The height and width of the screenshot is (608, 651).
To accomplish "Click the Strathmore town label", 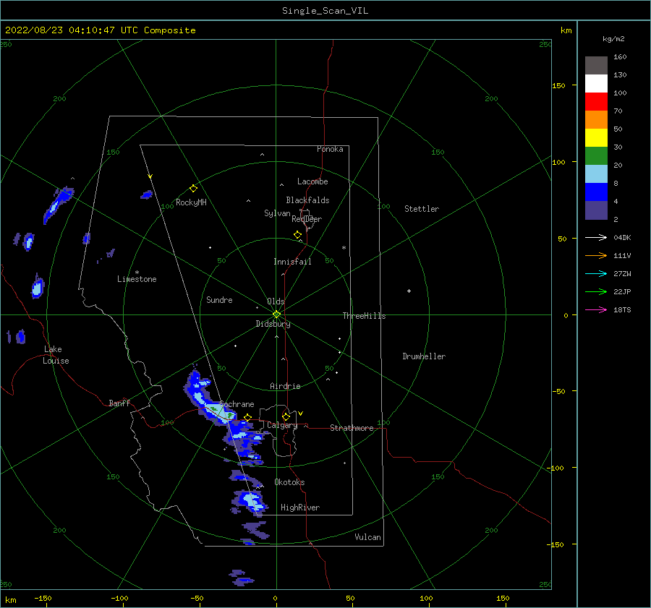I will [x=352, y=428].
